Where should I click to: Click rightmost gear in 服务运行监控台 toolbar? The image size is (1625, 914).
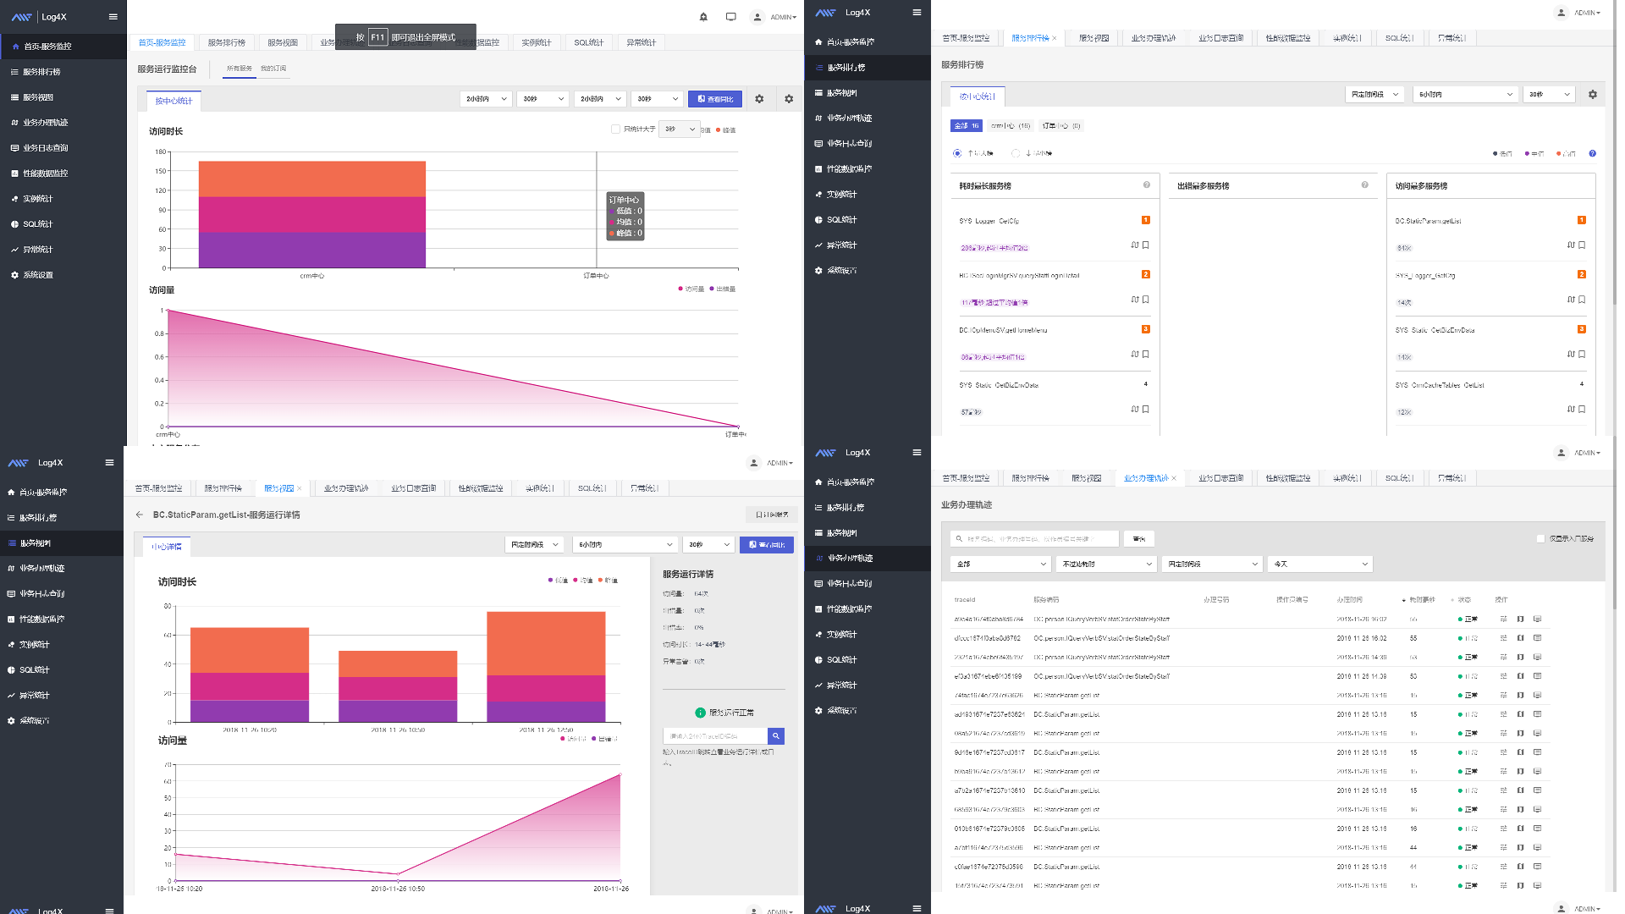789,99
